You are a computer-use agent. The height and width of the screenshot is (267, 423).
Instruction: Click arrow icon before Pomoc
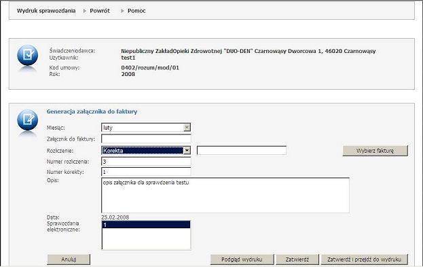(x=122, y=11)
